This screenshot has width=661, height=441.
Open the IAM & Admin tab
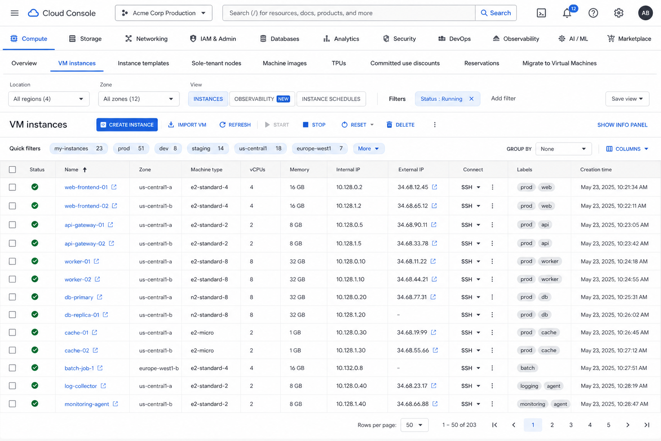point(213,39)
